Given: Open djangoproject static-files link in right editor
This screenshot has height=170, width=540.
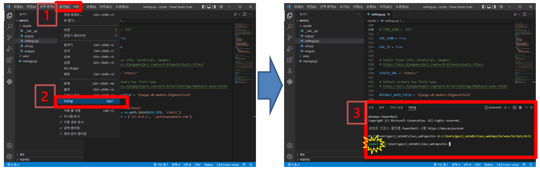Looking at the screenshot, I should (x=433, y=64).
